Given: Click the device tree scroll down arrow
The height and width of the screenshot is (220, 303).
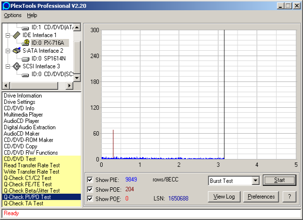Looking at the screenshot, I should point(77,78).
